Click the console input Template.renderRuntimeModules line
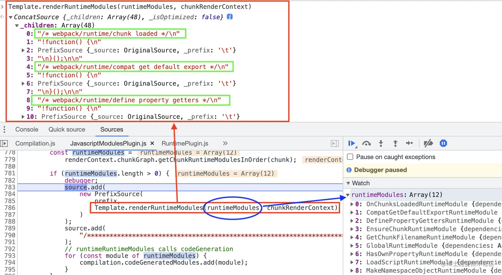The height and width of the screenshot is (275, 502). [130, 7]
